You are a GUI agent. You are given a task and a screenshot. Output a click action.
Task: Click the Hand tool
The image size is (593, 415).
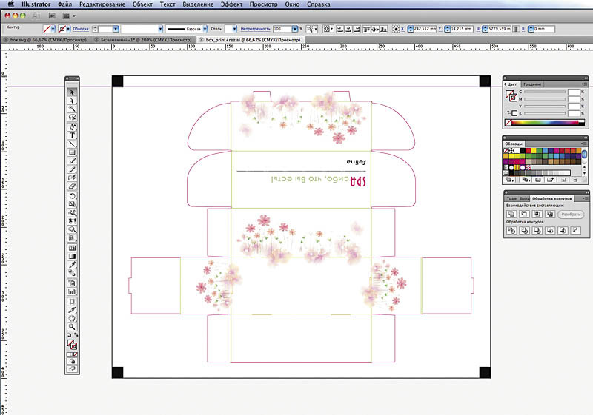pyautogui.click(x=73, y=317)
